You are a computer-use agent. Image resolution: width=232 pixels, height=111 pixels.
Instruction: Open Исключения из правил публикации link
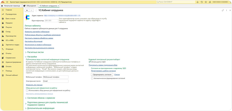point(38,45)
